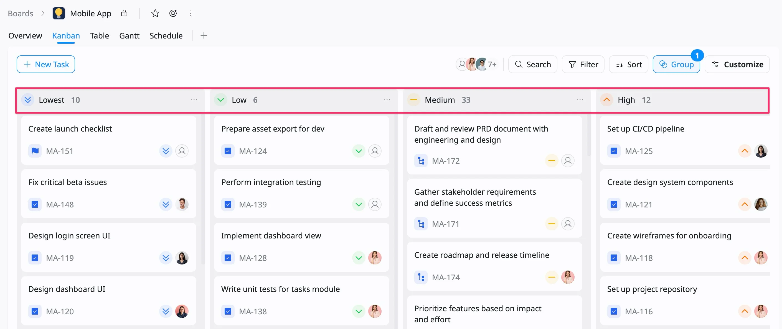
Task: Toggle task checkbox icon on MA-116
Action: point(614,311)
